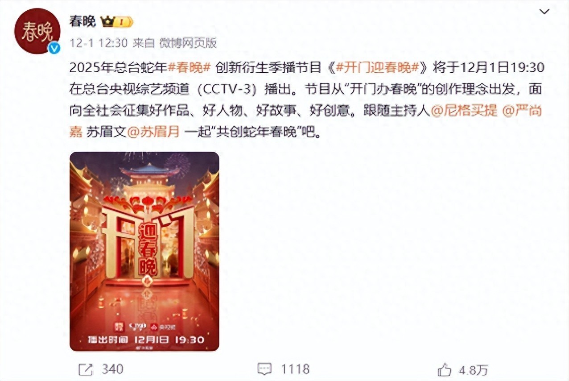This screenshot has height=381, width=569.
Task: Click the 1118 comment count
Action: 295,369
